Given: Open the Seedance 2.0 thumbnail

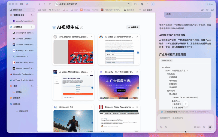Looking at the screenshot, I should (73, 121).
